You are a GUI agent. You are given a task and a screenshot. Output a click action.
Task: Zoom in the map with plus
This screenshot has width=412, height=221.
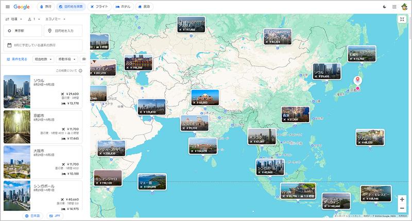point(402,199)
